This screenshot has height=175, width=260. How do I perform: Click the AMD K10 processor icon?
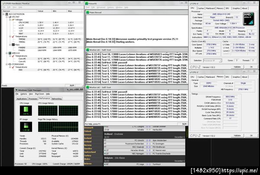[10, 53]
